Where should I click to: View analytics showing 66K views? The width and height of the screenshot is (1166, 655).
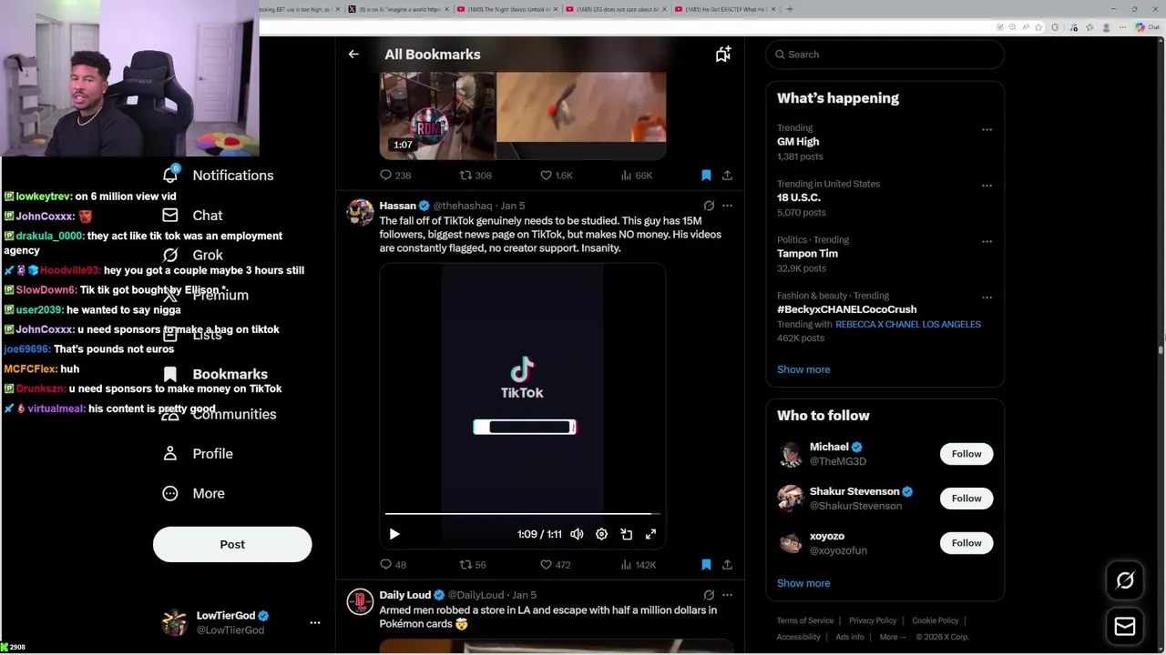coord(636,175)
